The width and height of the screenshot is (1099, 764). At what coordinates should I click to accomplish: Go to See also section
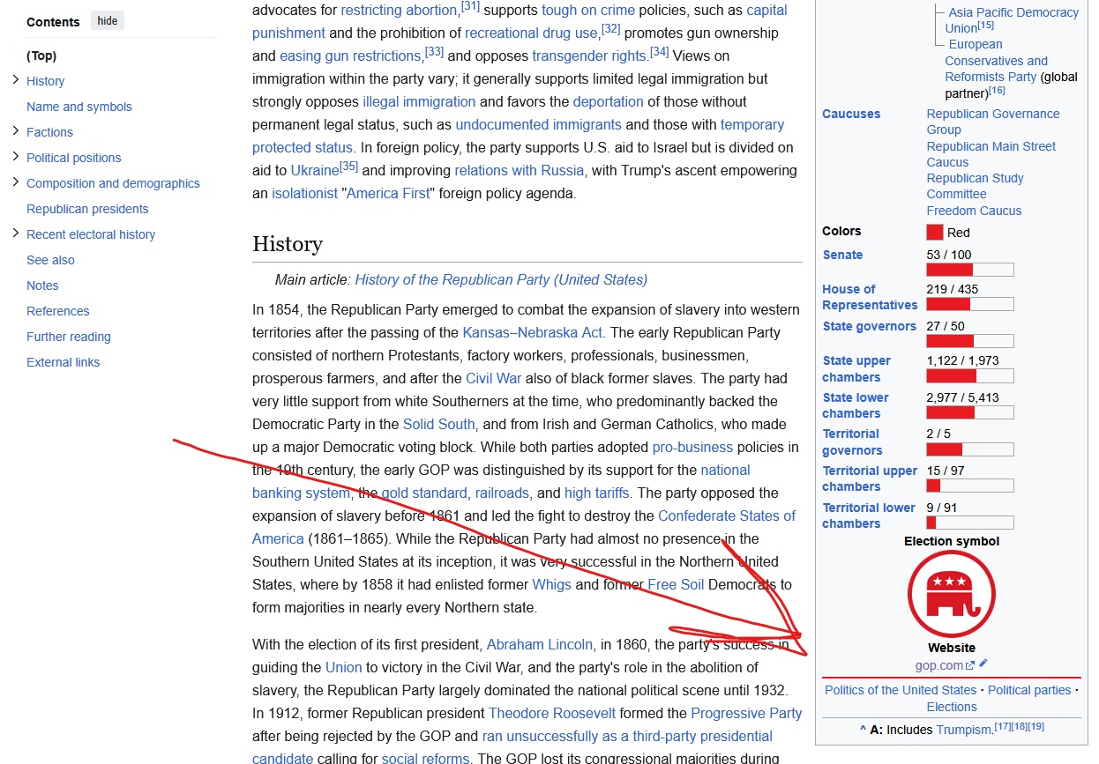(50, 260)
